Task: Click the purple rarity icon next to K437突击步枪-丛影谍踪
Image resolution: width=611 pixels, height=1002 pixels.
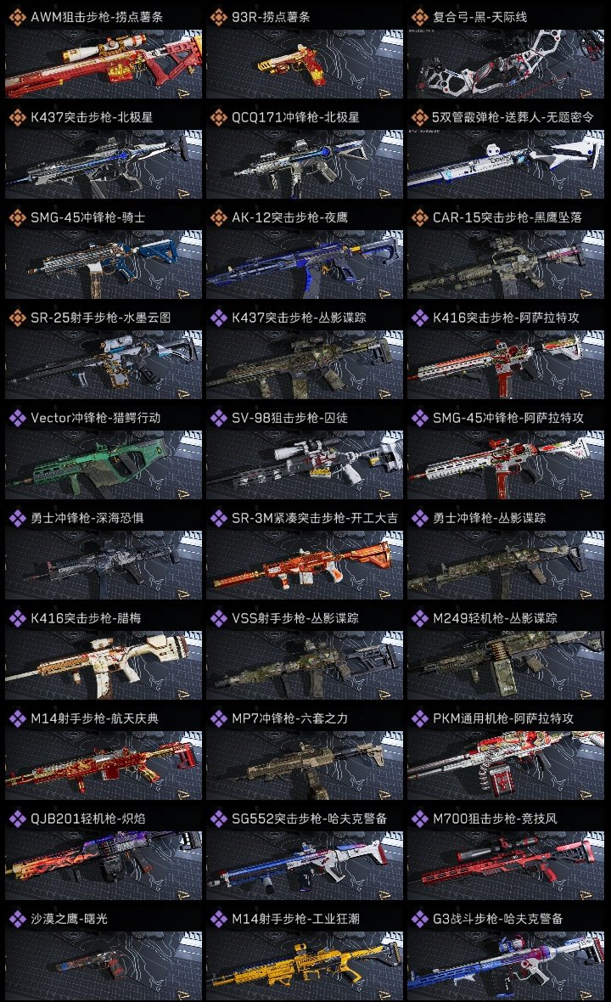Action: click(218, 318)
